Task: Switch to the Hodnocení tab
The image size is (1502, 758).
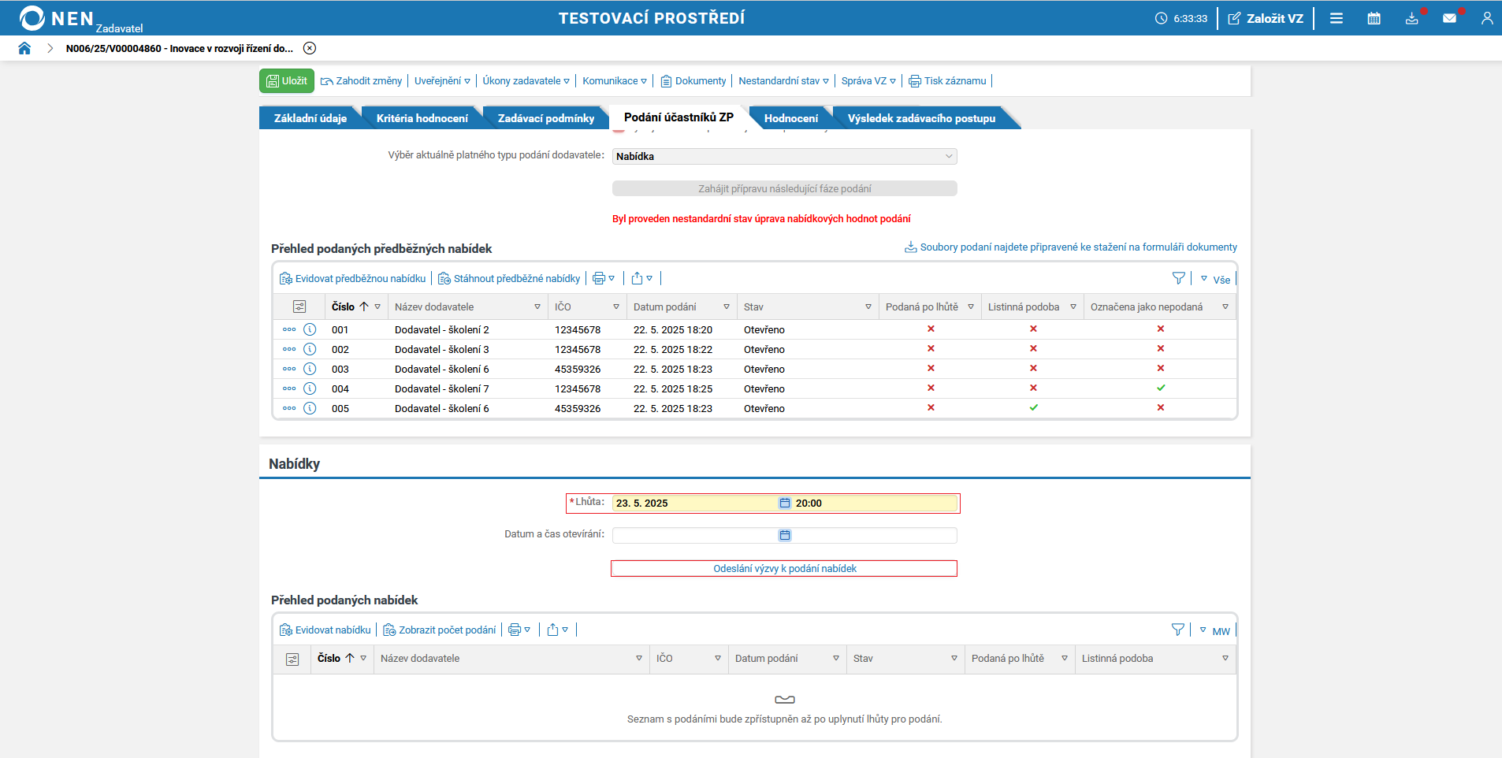Action: coord(790,118)
